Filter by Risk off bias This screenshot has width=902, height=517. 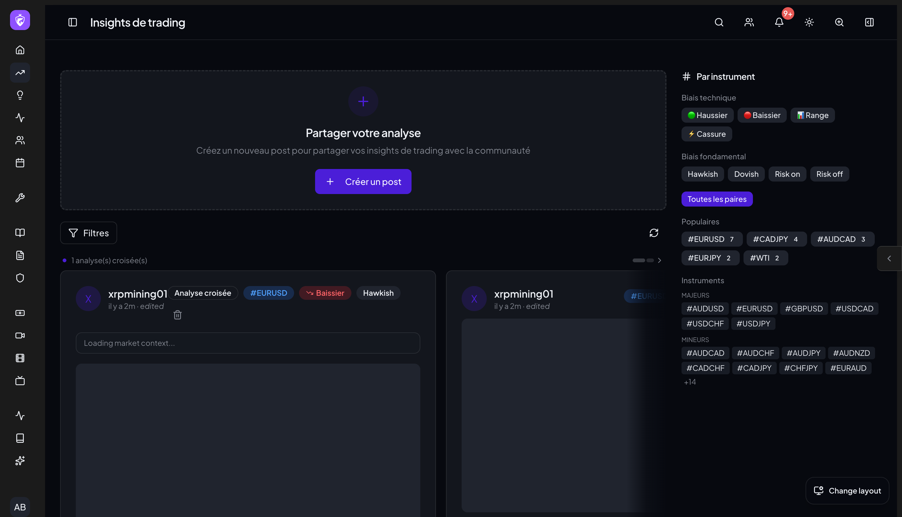[x=830, y=174]
